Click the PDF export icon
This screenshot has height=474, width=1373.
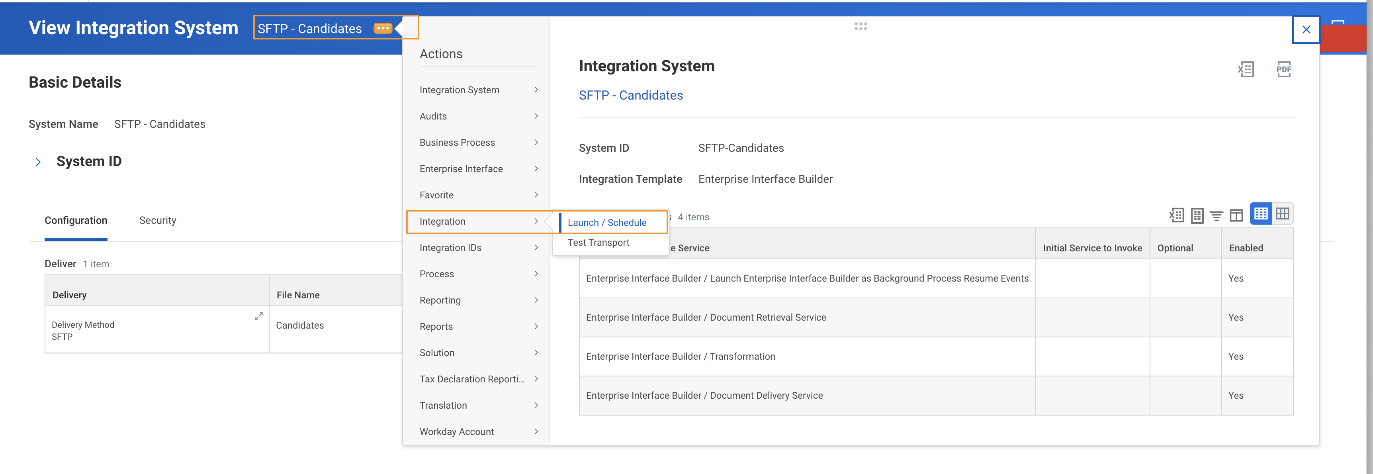1283,69
